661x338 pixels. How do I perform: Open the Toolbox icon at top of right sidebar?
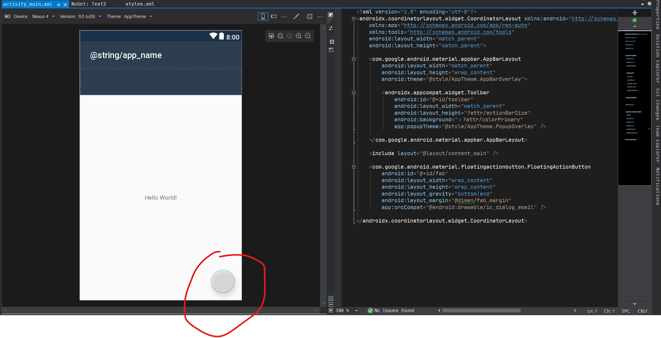(x=331, y=15)
